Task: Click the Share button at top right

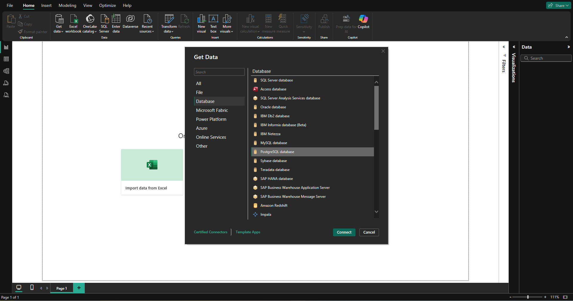Action: point(558,5)
